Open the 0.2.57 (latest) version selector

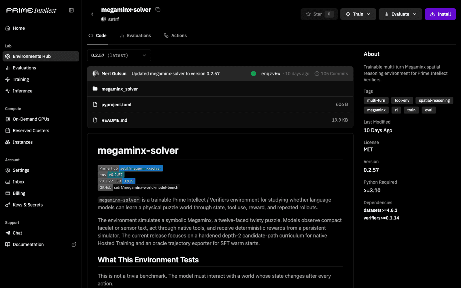(119, 55)
